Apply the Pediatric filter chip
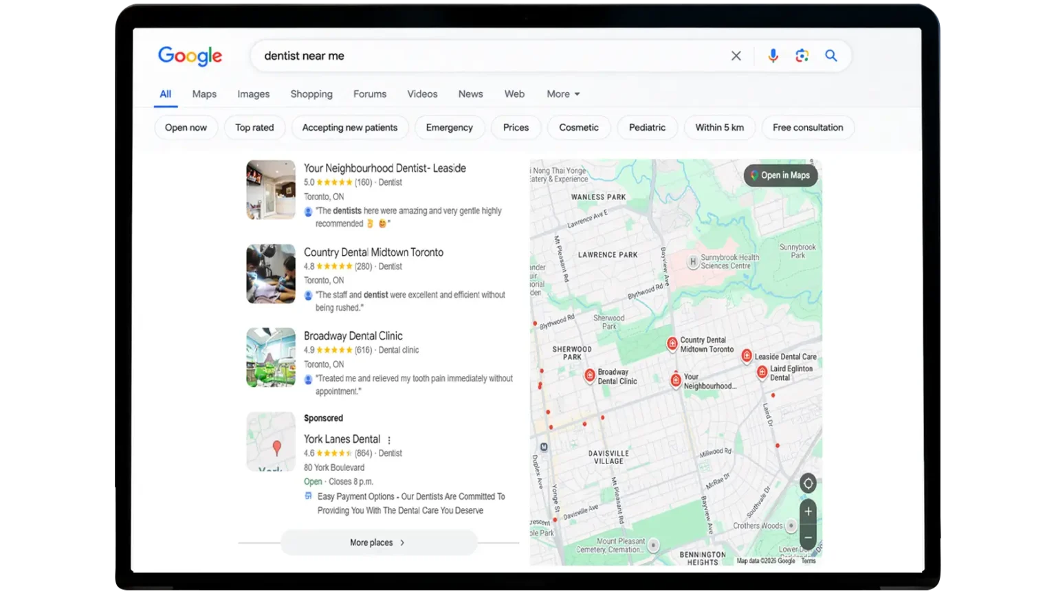This screenshot has width=1056, height=594. [x=647, y=127]
